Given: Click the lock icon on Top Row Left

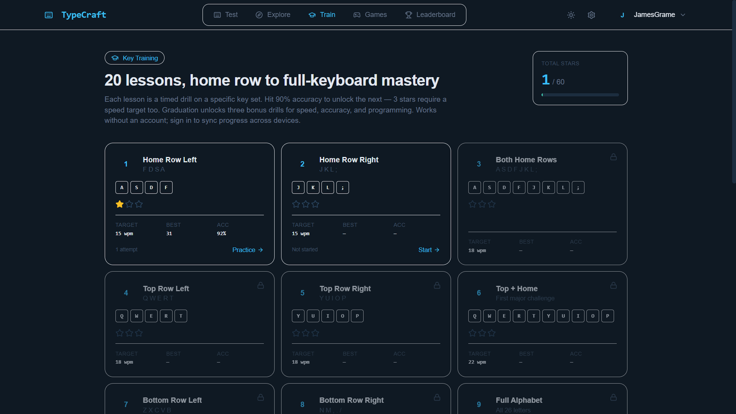Looking at the screenshot, I should 260,285.
